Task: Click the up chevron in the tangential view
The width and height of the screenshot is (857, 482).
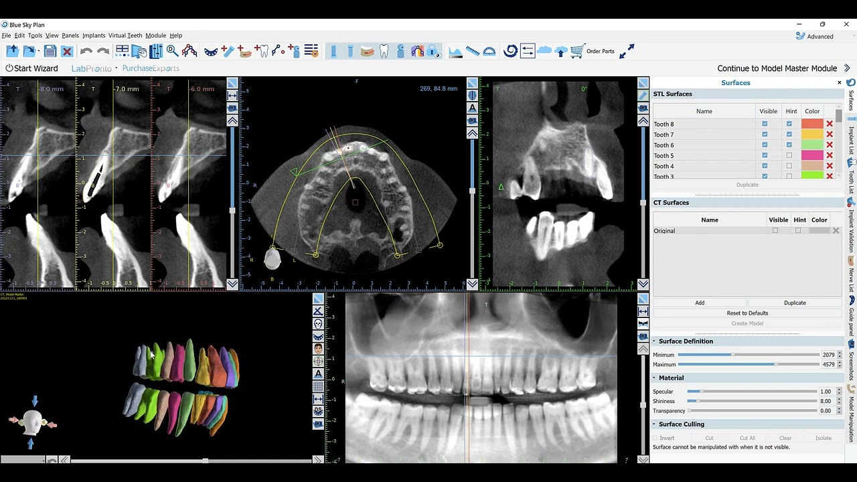Action: point(643,120)
